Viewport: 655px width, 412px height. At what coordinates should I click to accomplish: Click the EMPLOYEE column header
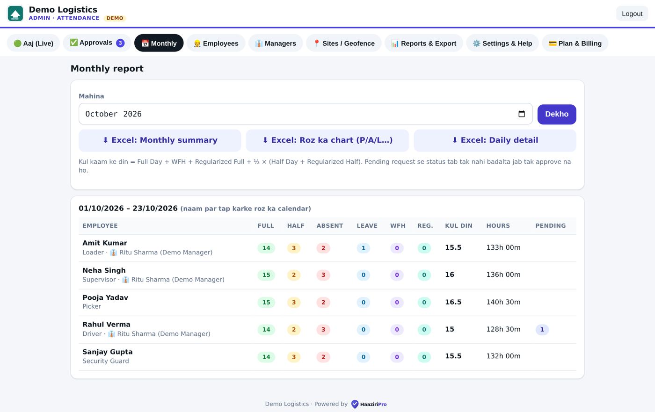tap(100, 226)
